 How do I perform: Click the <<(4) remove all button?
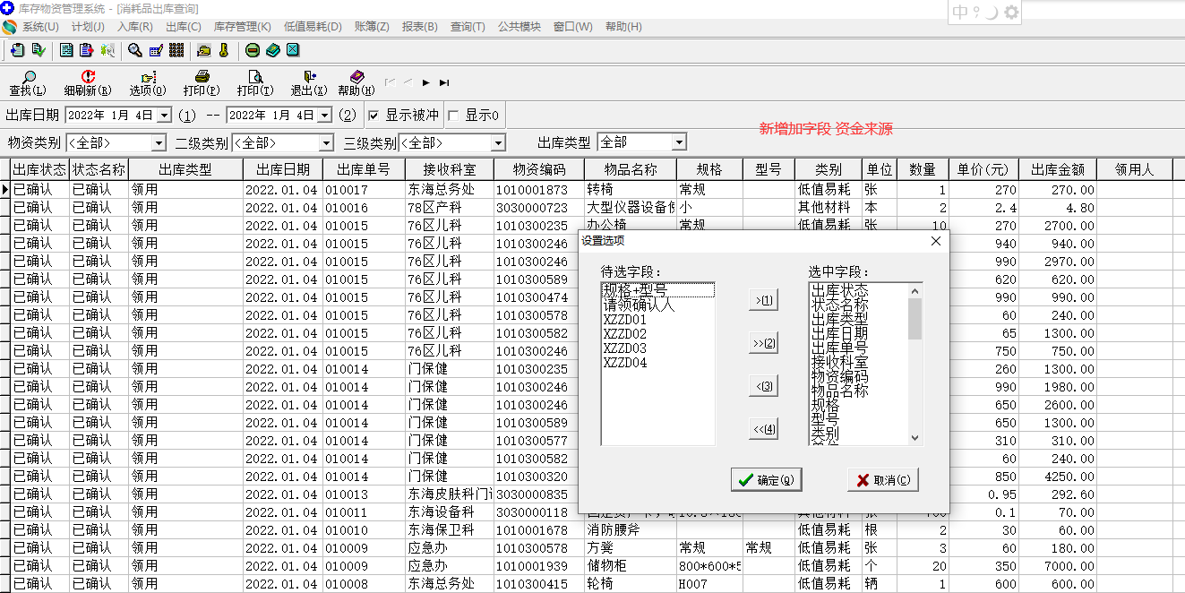click(764, 429)
